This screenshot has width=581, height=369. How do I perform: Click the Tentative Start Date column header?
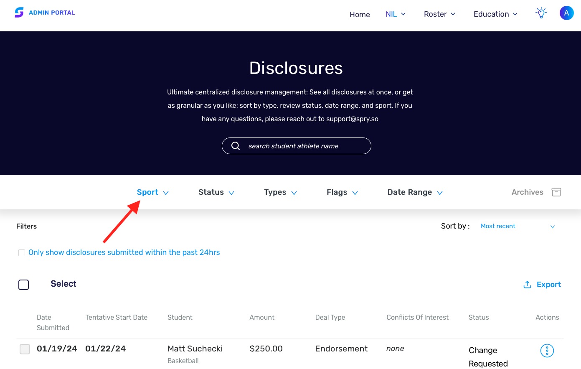(116, 317)
